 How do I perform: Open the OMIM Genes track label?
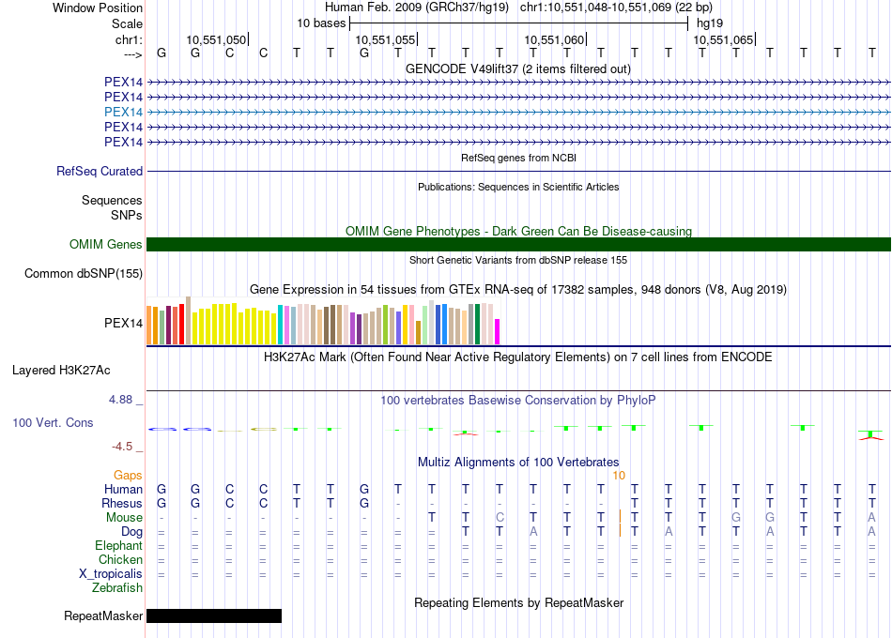(106, 245)
